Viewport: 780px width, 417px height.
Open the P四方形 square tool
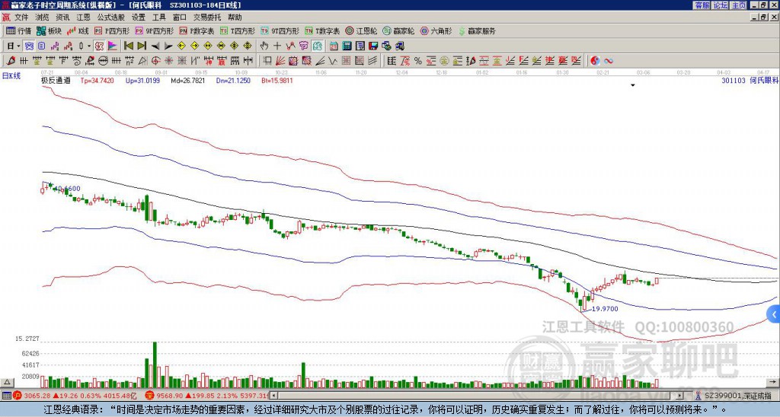click(112, 30)
